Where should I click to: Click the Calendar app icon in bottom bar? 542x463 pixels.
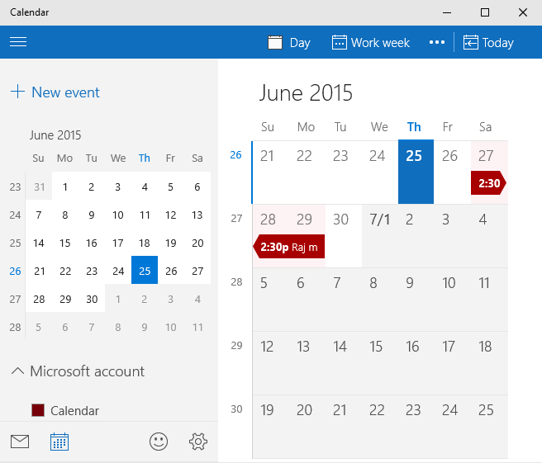(59, 442)
